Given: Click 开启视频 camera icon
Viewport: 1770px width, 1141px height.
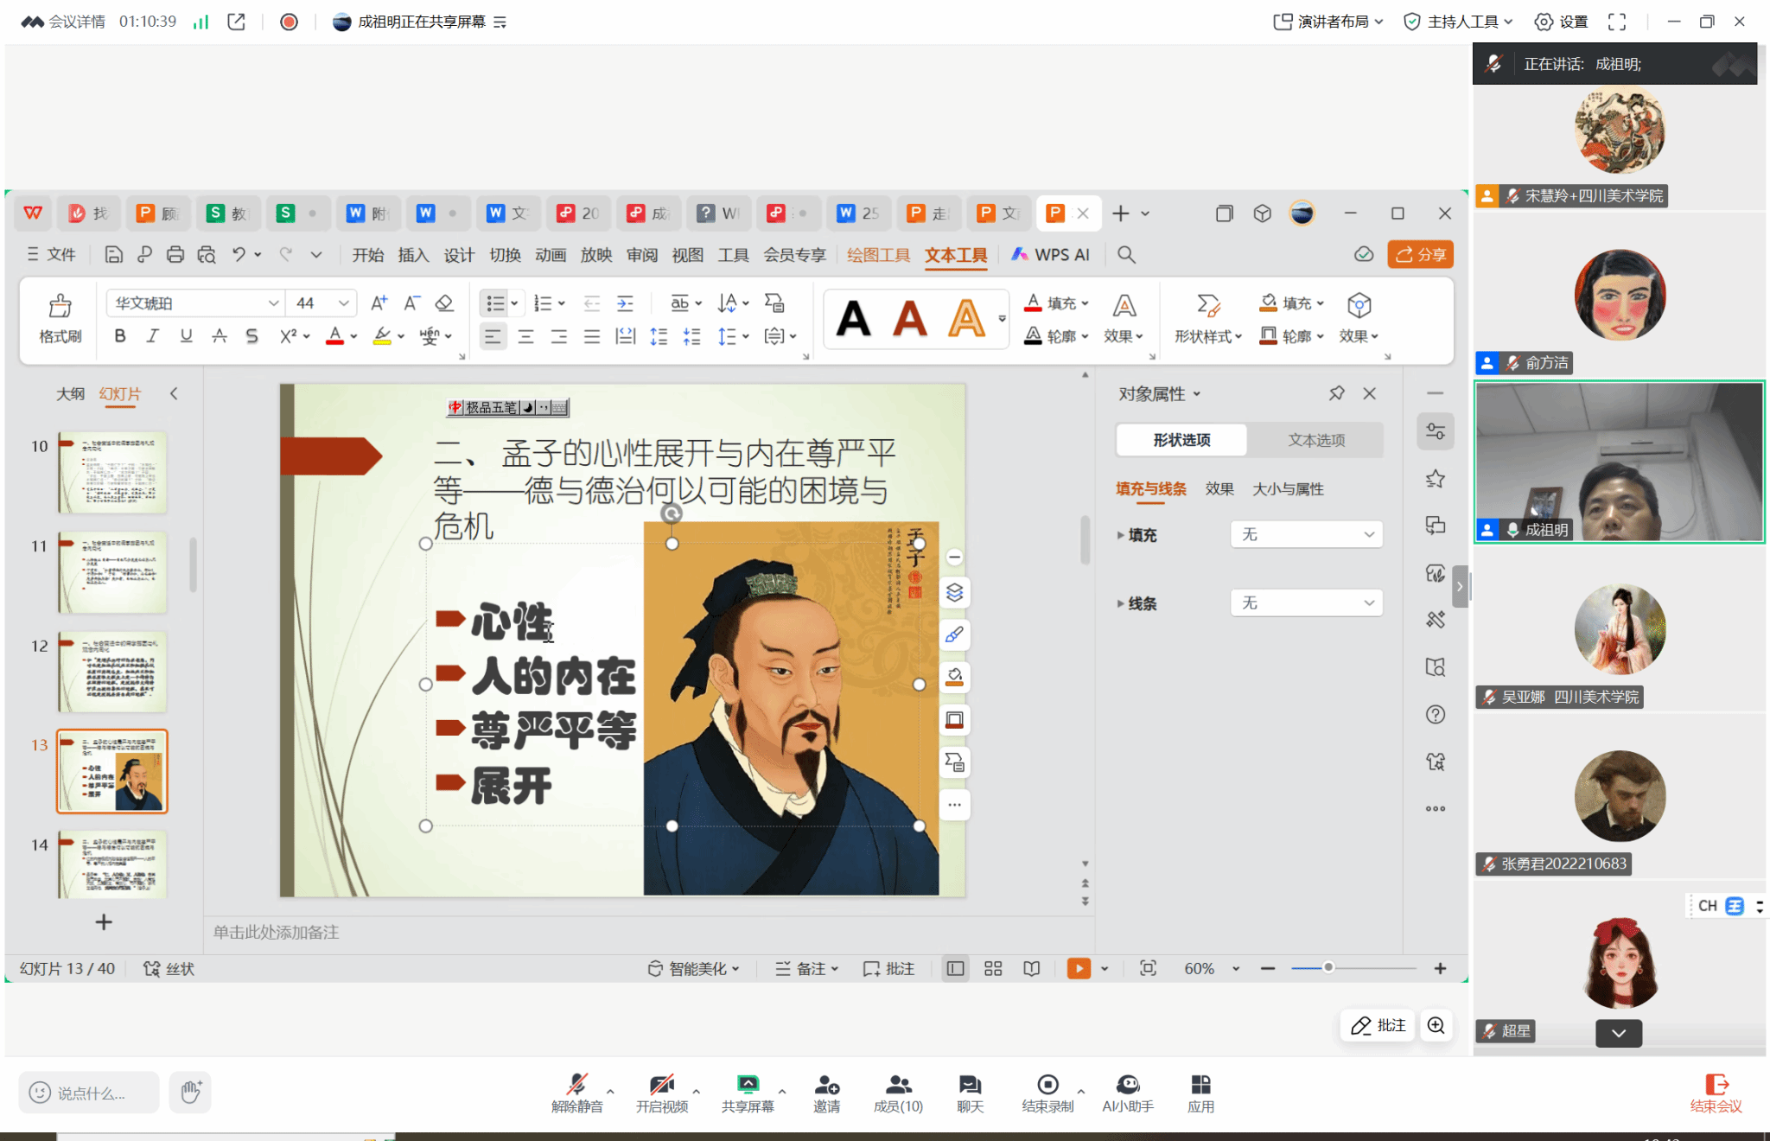Looking at the screenshot, I should pyautogui.click(x=662, y=1093).
